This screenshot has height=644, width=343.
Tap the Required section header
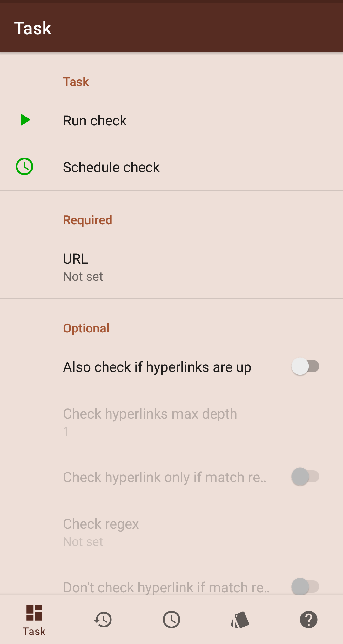click(88, 220)
